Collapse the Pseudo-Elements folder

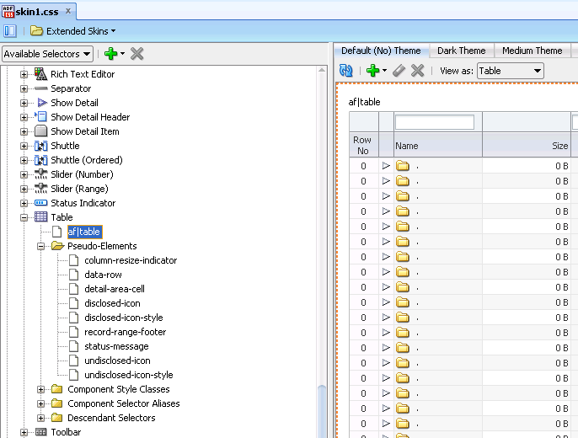tap(41, 247)
